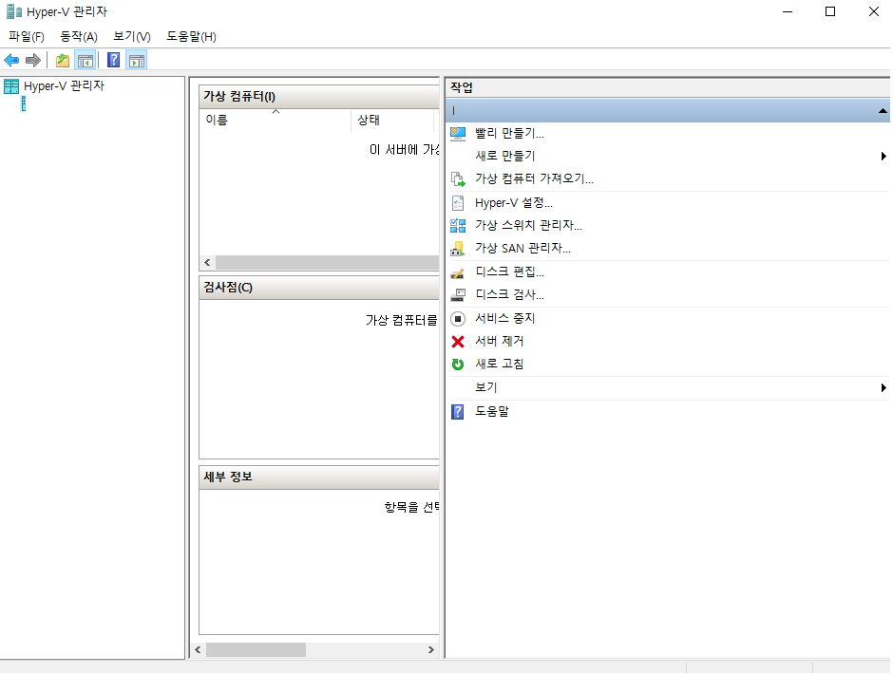
Task: Open 가상 컴퓨터 가져오기...
Action: pos(534,179)
